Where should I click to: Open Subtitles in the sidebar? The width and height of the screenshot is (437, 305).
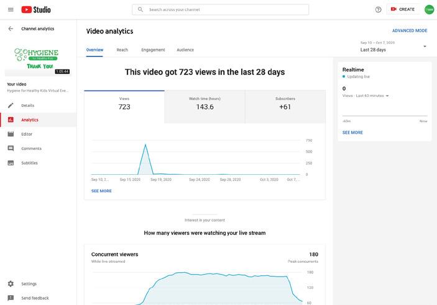39,162
